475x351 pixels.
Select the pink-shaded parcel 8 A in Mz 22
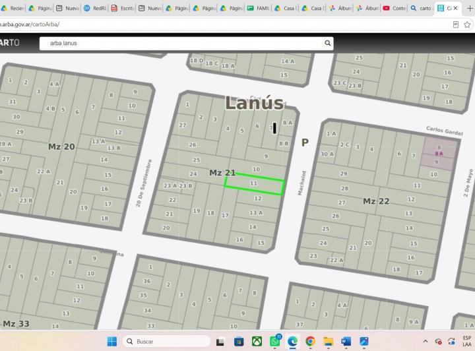(439, 154)
